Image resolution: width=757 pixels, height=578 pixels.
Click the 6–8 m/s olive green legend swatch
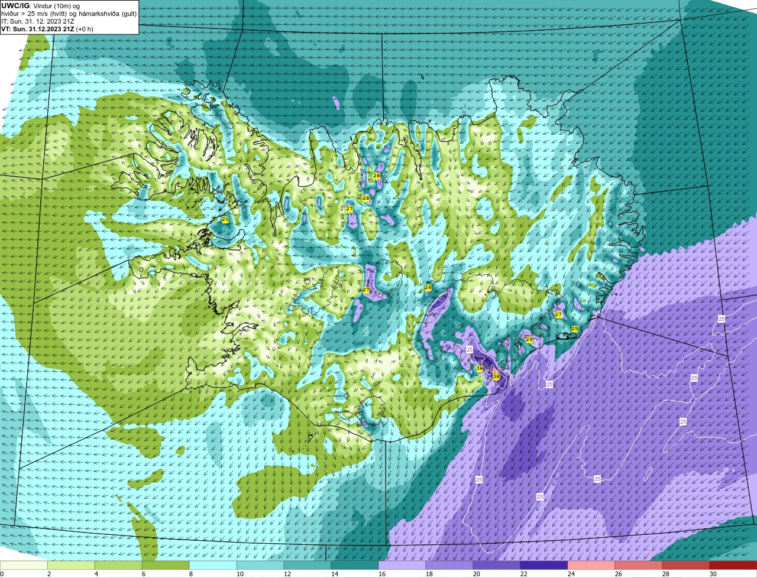[166, 566]
